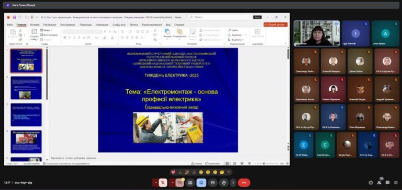Save presentation via title bar disk icon
Screen dimensions: 402x190
point(14,17)
